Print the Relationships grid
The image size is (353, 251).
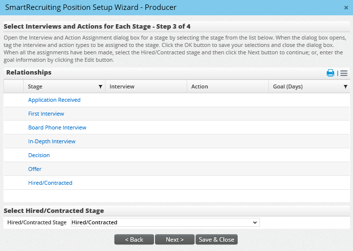click(x=330, y=73)
